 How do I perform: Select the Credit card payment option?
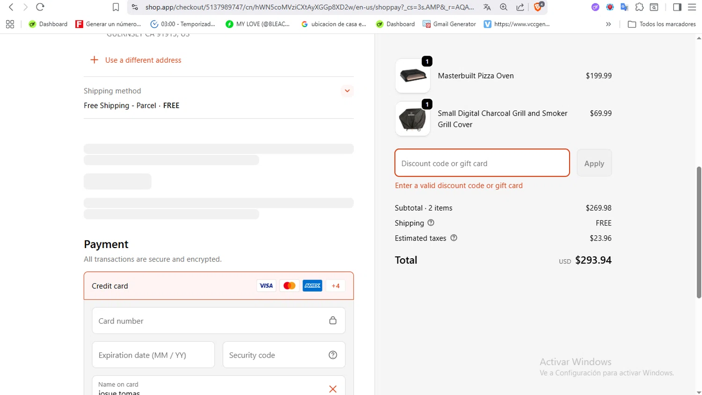pyautogui.click(x=219, y=285)
